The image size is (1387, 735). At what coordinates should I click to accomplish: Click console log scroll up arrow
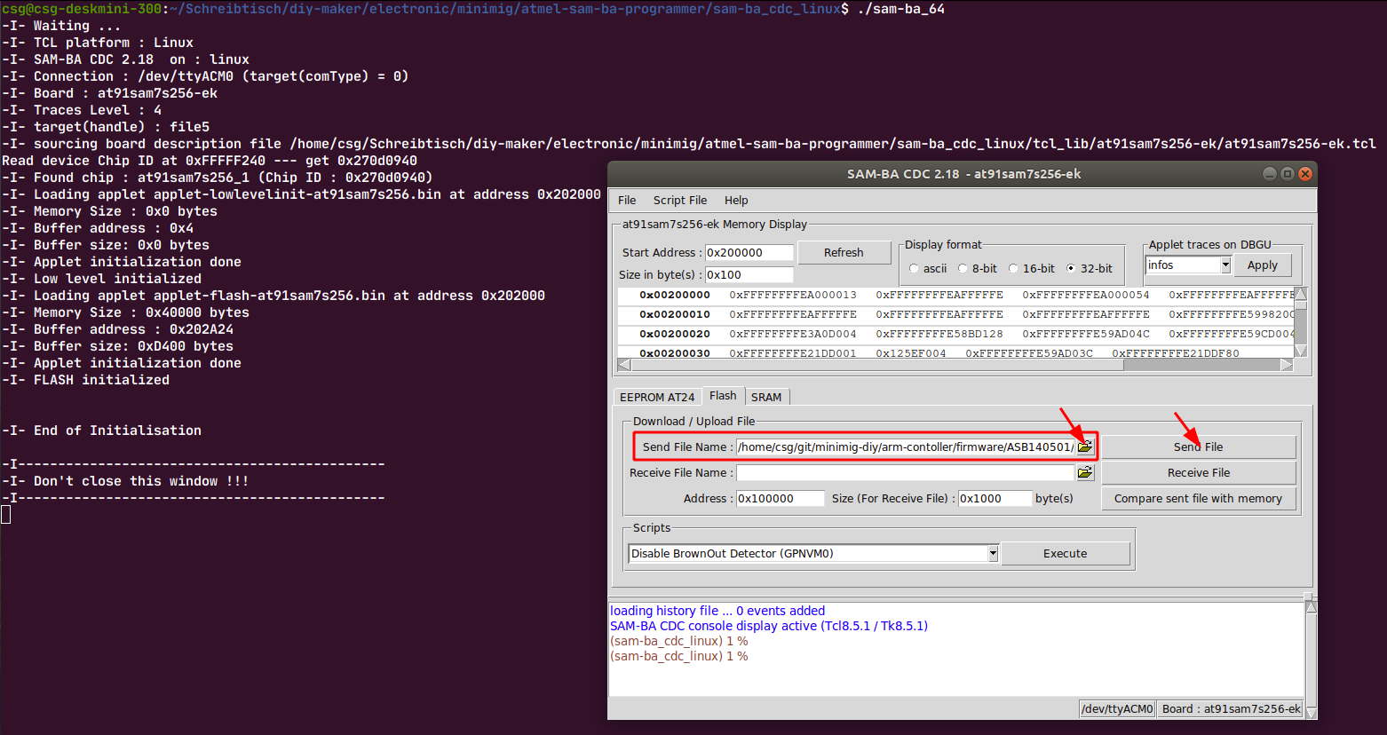[1311, 607]
